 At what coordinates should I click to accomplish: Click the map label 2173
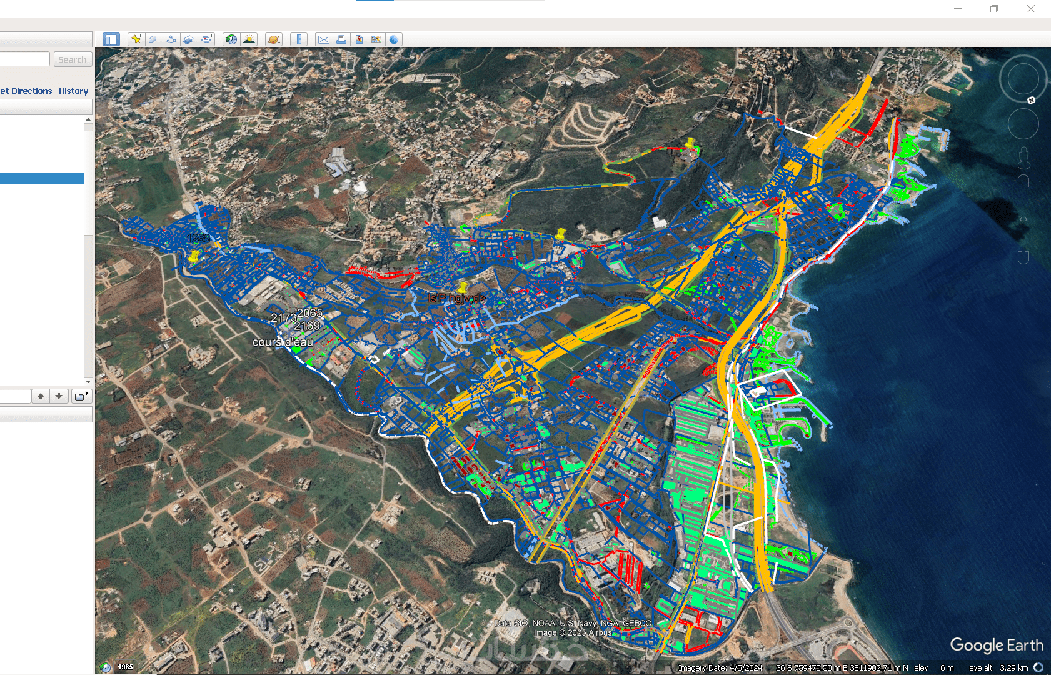(x=283, y=318)
